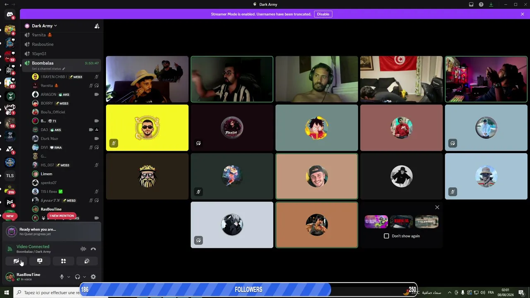
Task: Select the 9arnita voice channel
Action: (62, 35)
